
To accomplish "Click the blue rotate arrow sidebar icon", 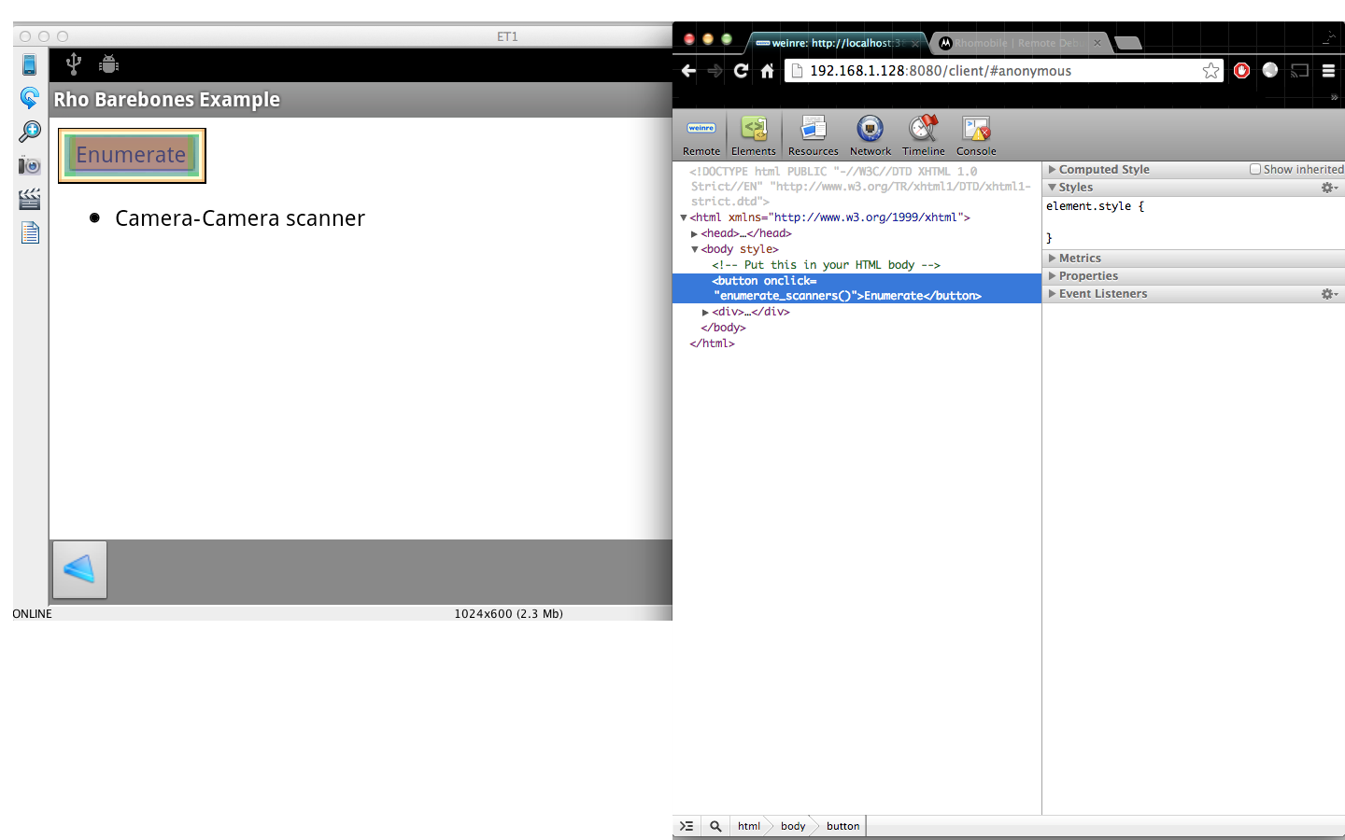I will click(30, 98).
